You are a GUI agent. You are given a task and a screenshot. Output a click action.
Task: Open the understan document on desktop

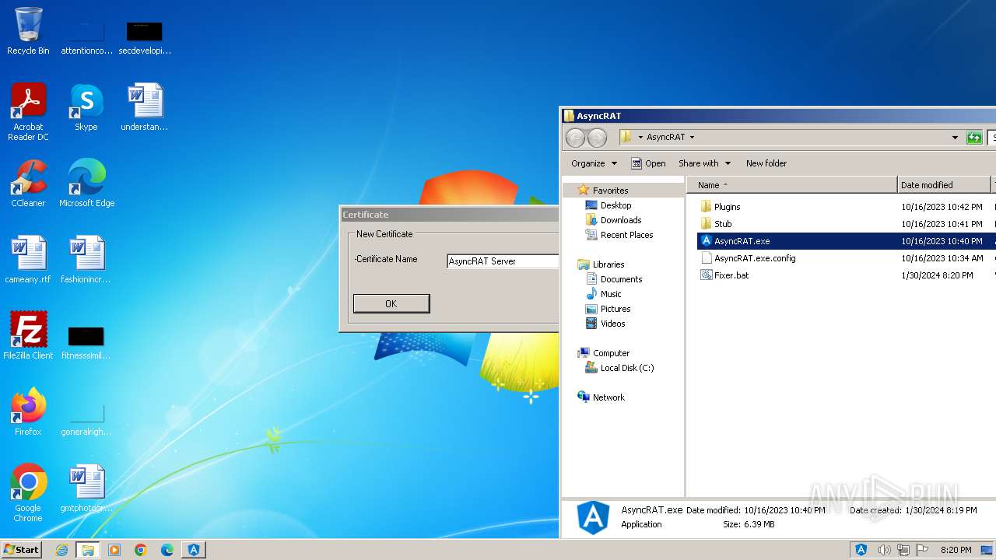tap(145, 107)
